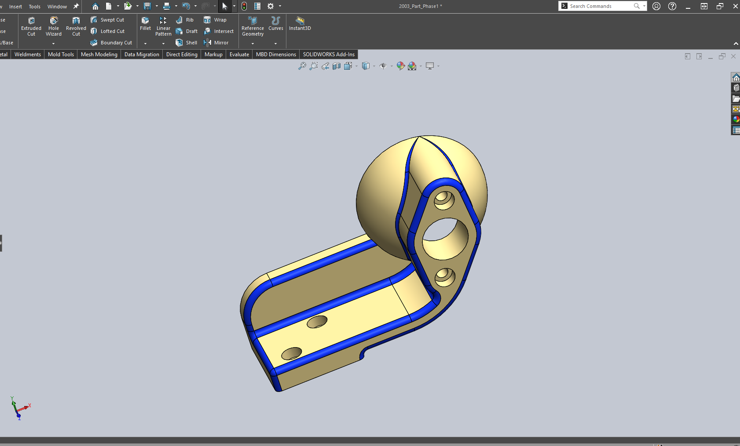Apply the Fillet feature tool
This screenshot has height=446, width=740.
(x=145, y=24)
